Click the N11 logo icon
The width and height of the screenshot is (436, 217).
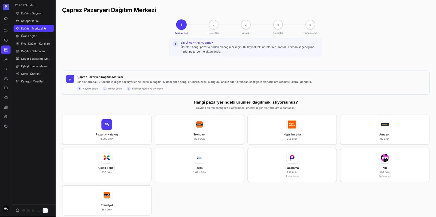coord(385,158)
